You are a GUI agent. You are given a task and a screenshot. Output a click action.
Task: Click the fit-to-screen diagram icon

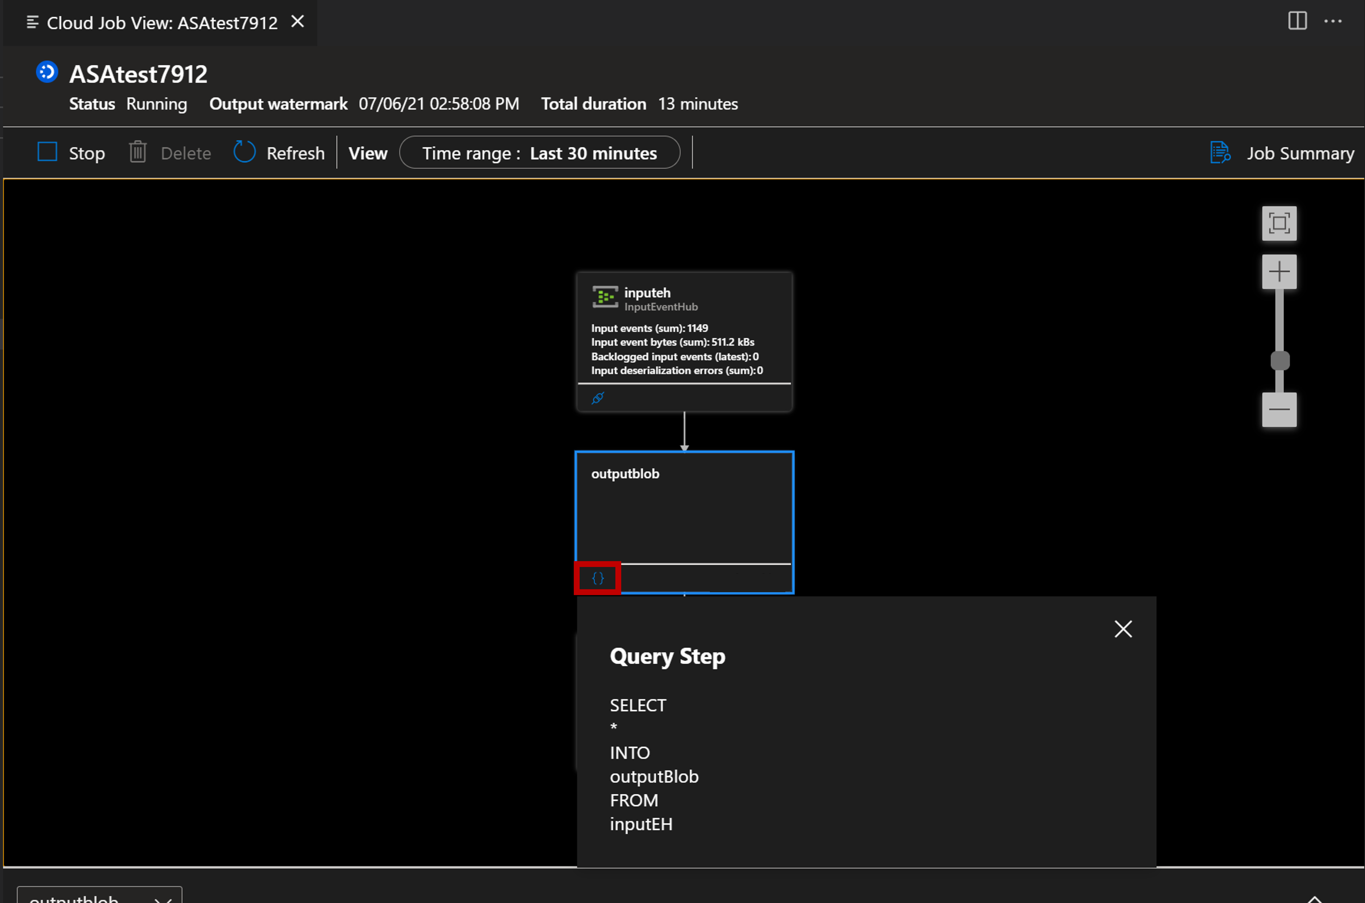1279,223
